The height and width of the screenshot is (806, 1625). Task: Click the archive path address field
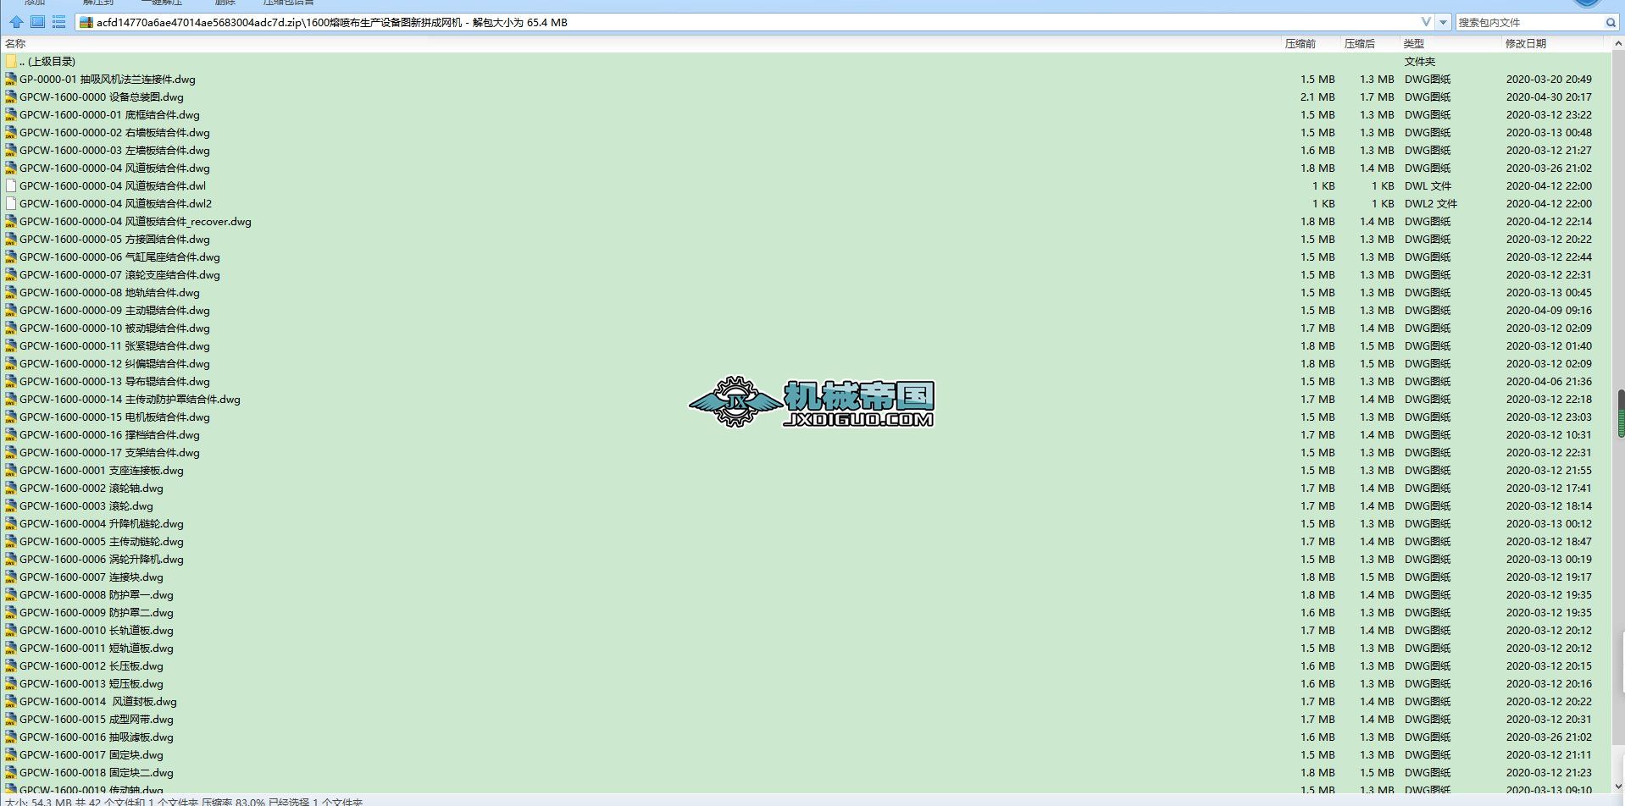pos(754,23)
